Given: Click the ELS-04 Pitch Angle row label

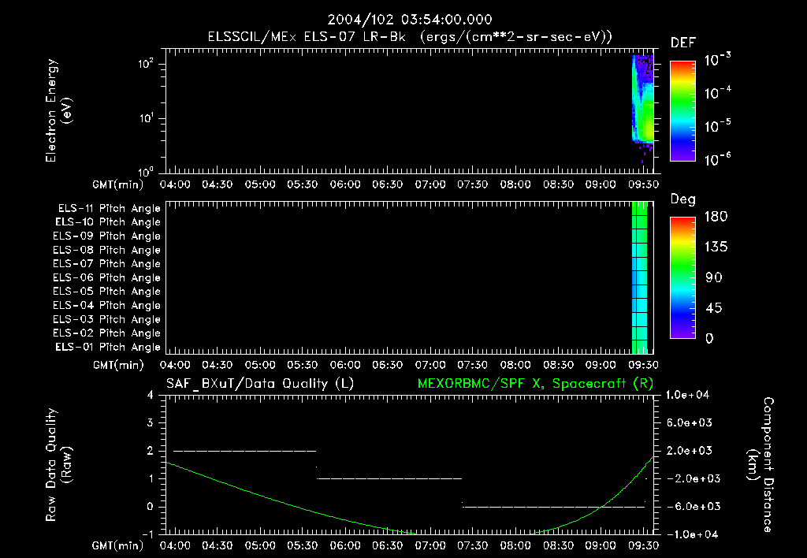Looking at the screenshot, I should click(106, 305).
